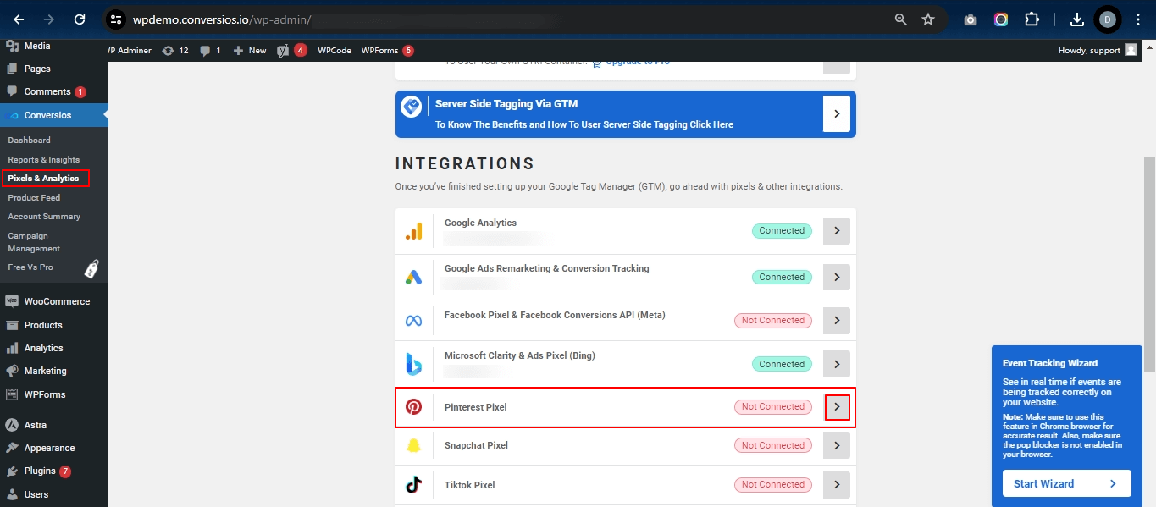Expand the Facebook Pixel row arrow
This screenshot has width=1156, height=507.
click(x=837, y=321)
